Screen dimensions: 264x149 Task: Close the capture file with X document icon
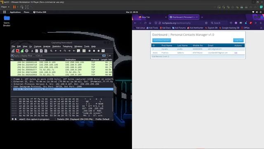41,51
